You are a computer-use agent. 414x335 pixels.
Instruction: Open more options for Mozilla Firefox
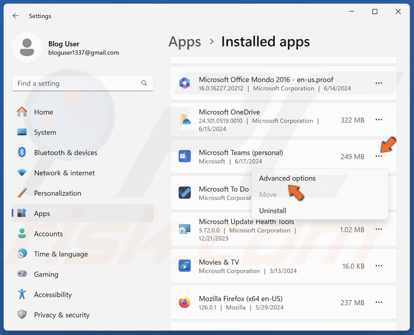pyautogui.click(x=378, y=302)
